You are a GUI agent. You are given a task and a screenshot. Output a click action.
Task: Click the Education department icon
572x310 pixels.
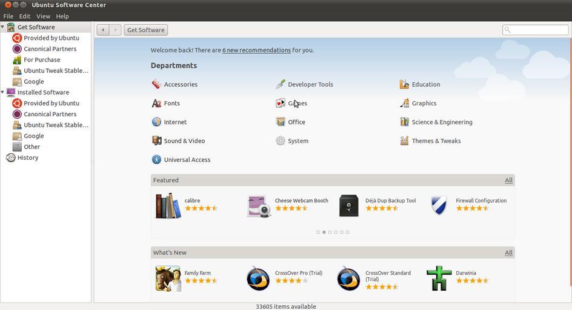click(404, 85)
